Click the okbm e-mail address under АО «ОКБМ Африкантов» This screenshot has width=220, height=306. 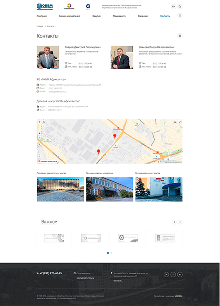(x=57, y=92)
